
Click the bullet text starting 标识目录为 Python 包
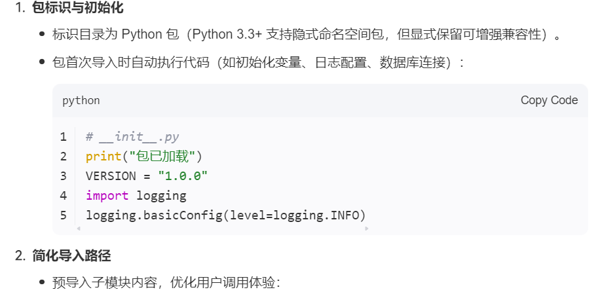307,35
